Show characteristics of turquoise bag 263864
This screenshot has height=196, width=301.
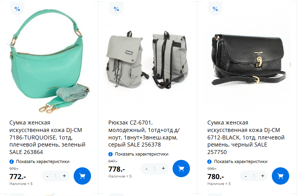[x=43, y=161]
